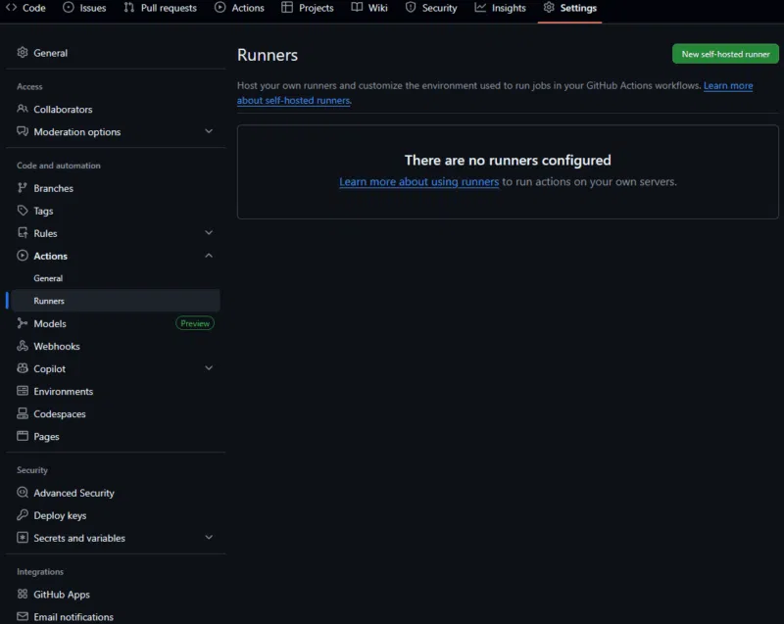Click New self-hosted runner button

pos(725,54)
